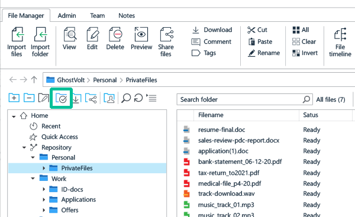This screenshot has width=355, height=217.
Task: Select file sales-review-pdc-report.docx
Action: coord(238,140)
